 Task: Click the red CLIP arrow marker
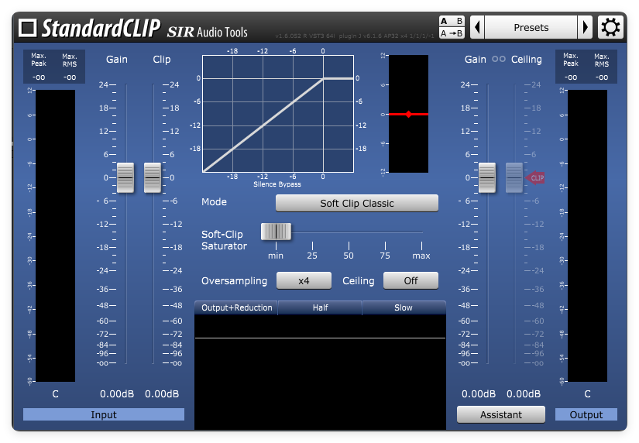pyautogui.click(x=535, y=177)
